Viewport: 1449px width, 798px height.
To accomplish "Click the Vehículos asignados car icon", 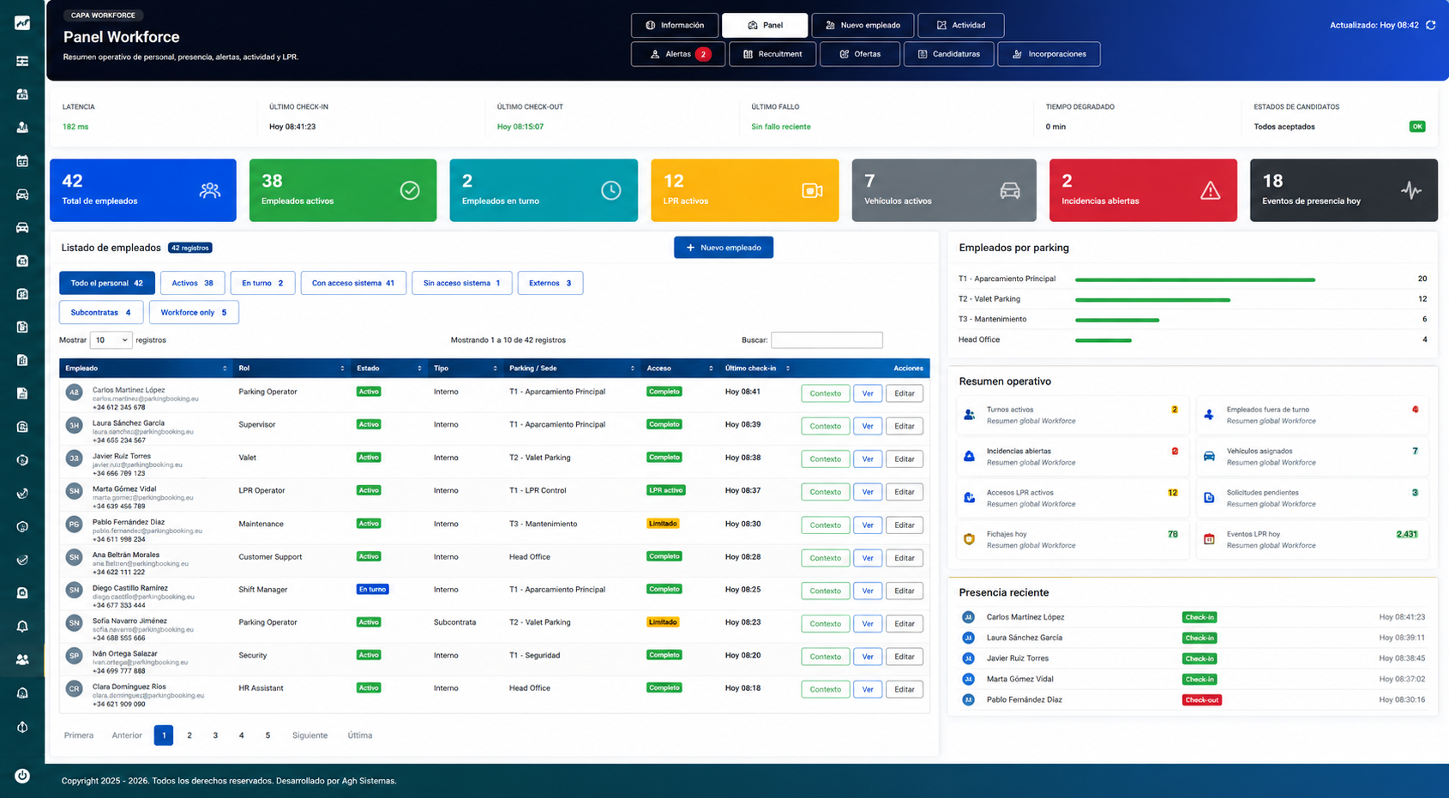I will [1209, 456].
